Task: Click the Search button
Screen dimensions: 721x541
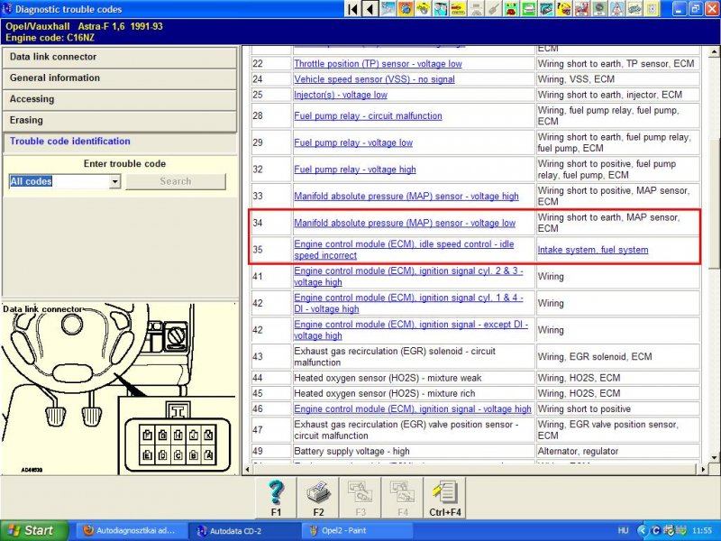Action: 176,181
